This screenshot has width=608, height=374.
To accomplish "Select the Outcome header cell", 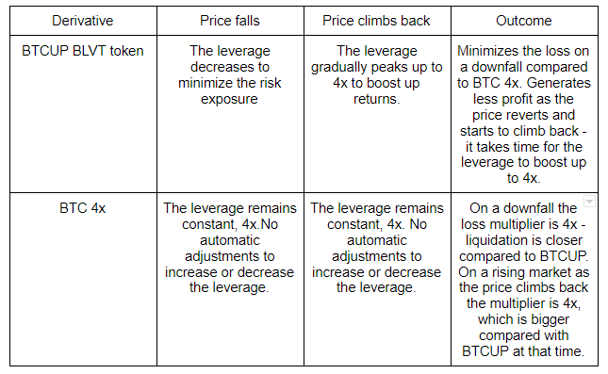I will coord(524,21).
